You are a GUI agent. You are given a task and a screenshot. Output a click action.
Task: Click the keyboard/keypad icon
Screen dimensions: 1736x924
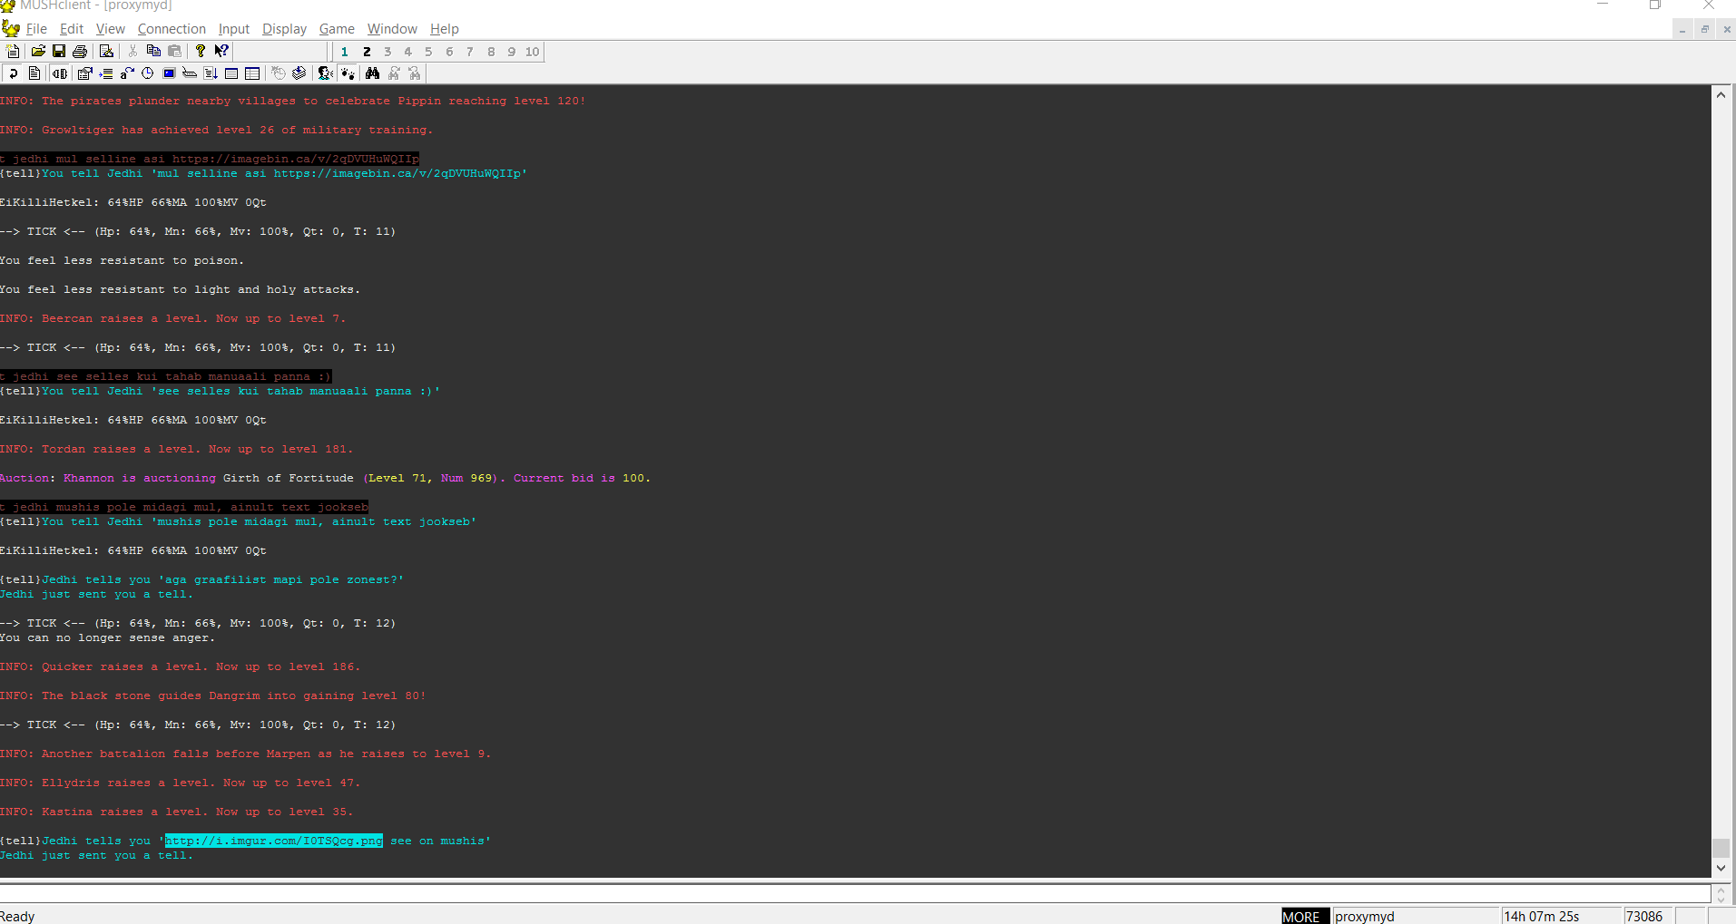[x=190, y=73]
